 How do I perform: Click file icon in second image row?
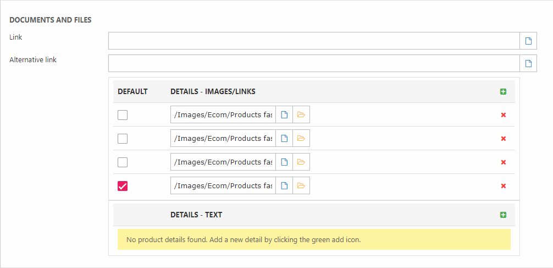click(x=284, y=138)
